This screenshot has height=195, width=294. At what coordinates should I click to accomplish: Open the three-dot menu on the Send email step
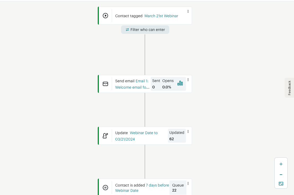click(x=188, y=80)
